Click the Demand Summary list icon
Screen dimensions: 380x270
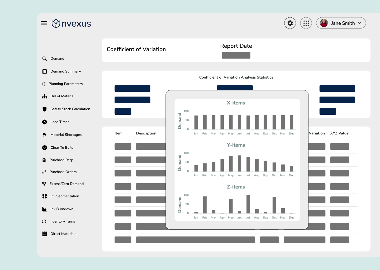45,71
